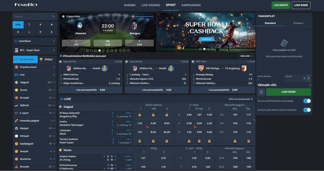This screenshot has width=324, height=171.
Task: Select the Snuuker snooker icon
Action: pos(16,167)
